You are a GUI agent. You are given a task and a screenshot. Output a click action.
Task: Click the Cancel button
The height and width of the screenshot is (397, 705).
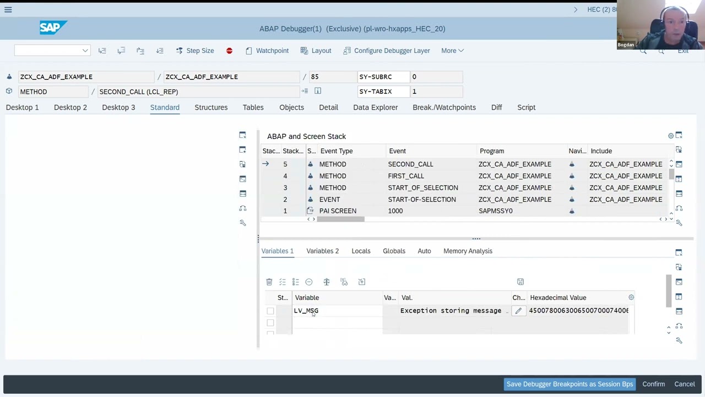[685, 384]
